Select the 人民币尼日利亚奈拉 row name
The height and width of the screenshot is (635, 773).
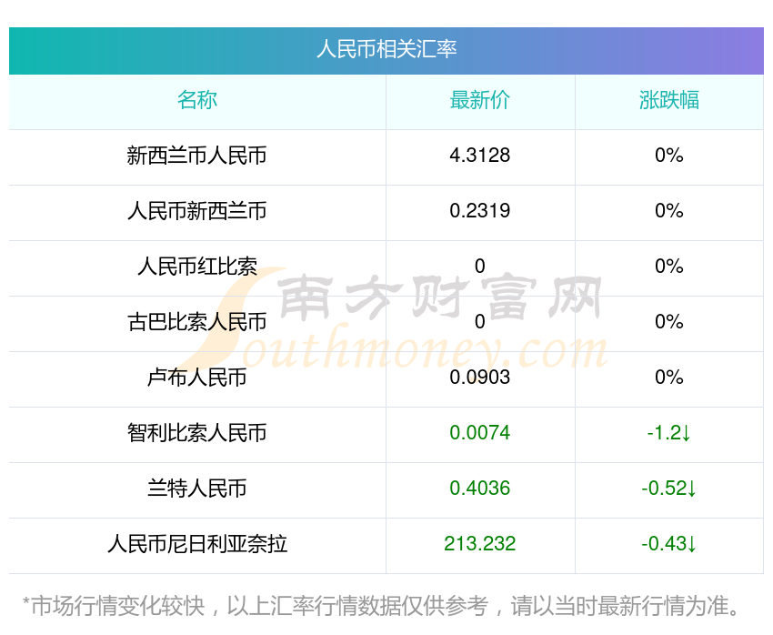[197, 544]
